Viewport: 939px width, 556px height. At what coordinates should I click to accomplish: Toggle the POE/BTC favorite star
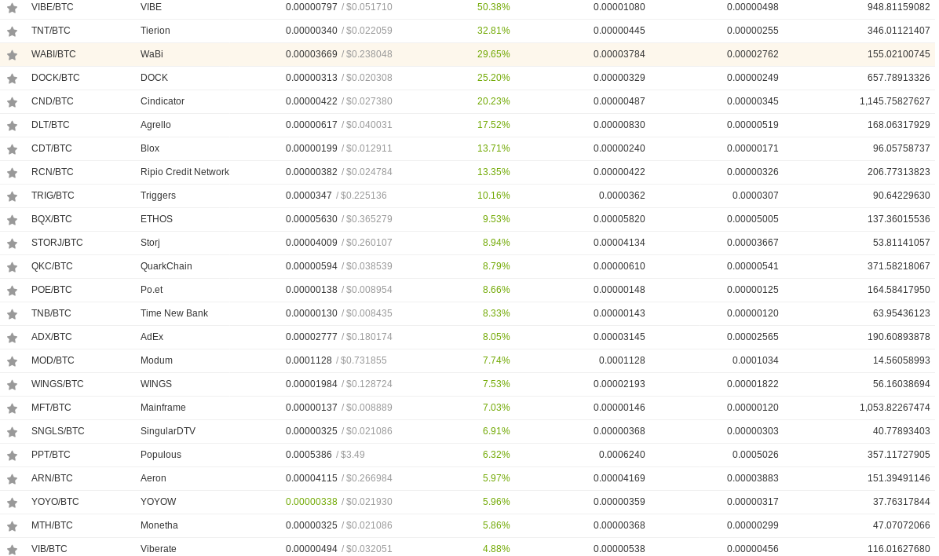[12, 291]
